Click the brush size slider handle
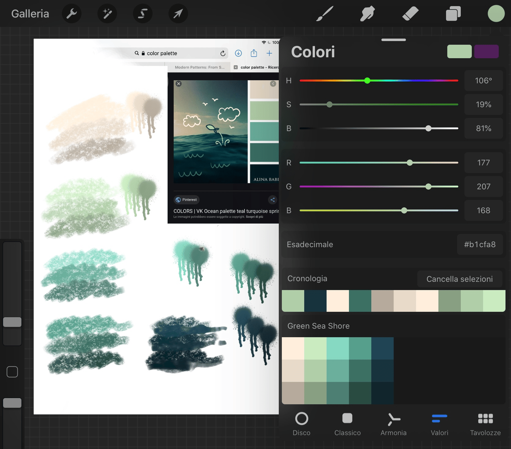 (12, 322)
